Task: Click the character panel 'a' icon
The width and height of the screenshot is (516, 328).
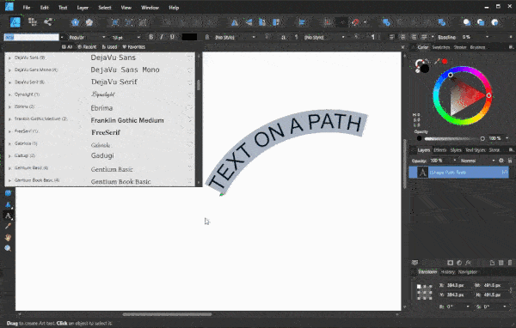Action: (x=283, y=37)
